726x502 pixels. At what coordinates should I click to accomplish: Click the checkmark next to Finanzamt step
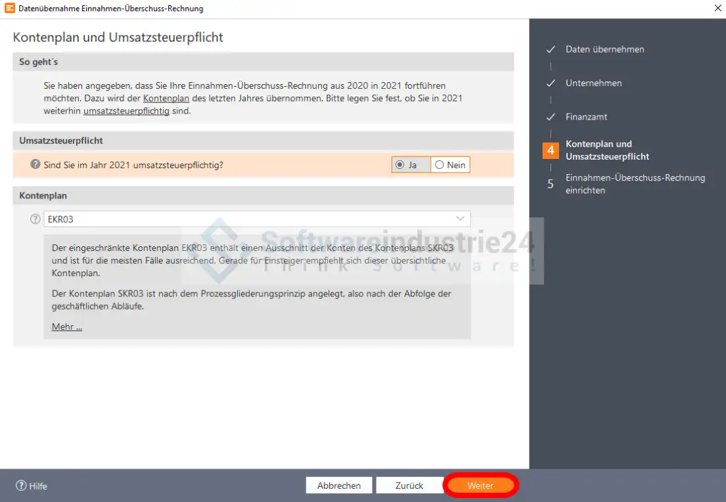pos(551,117)
